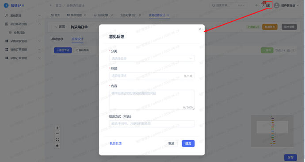Screen dimensions: 305x162
Task: Submit feedback with the 提交 button
Action: pyautogui.click(x=188, y=143)
